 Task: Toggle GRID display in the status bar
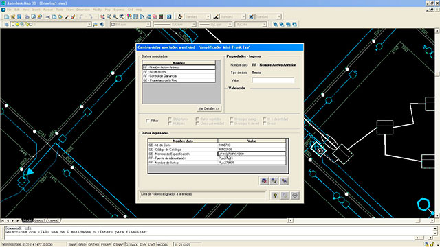(x=82, y=244)
